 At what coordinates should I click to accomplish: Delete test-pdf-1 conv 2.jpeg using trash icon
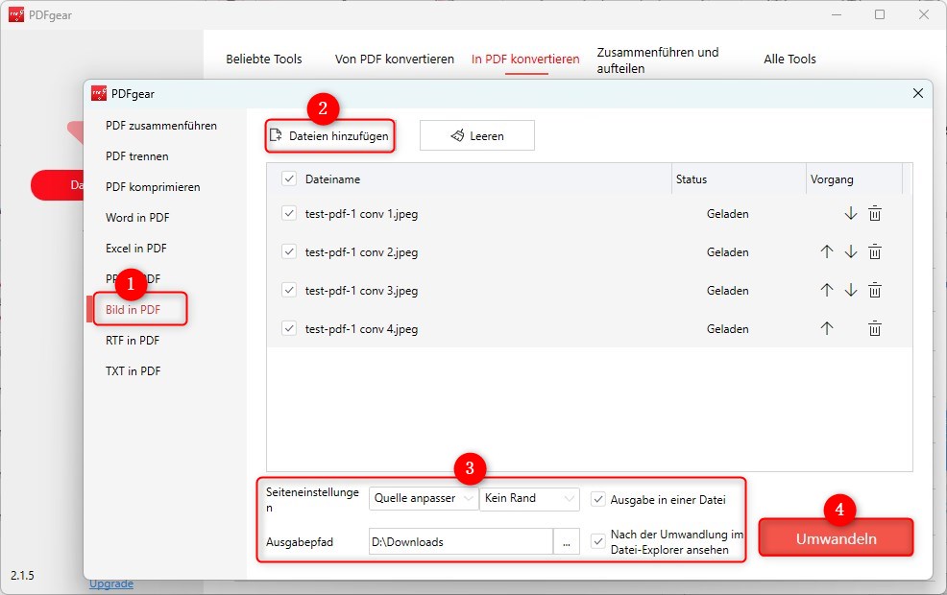[x=875, y=252]
